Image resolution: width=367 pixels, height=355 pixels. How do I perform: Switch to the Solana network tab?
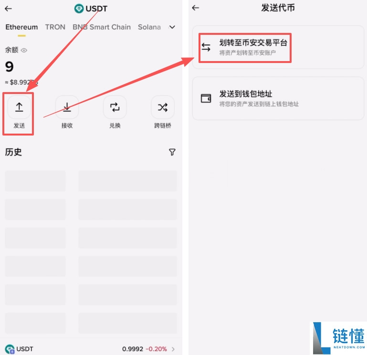pos(149,27)
